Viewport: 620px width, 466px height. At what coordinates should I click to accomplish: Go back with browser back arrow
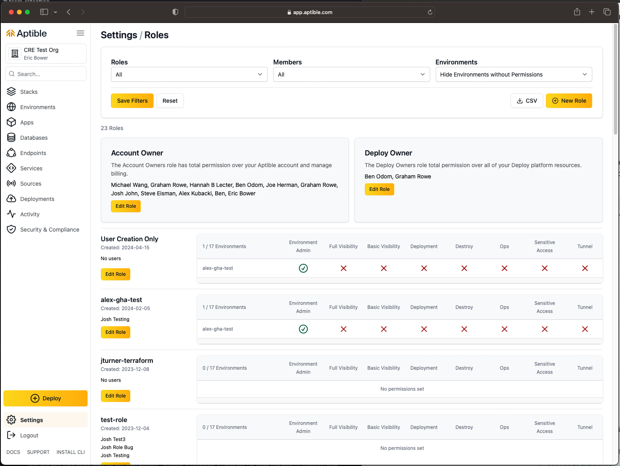pos(69,12)
